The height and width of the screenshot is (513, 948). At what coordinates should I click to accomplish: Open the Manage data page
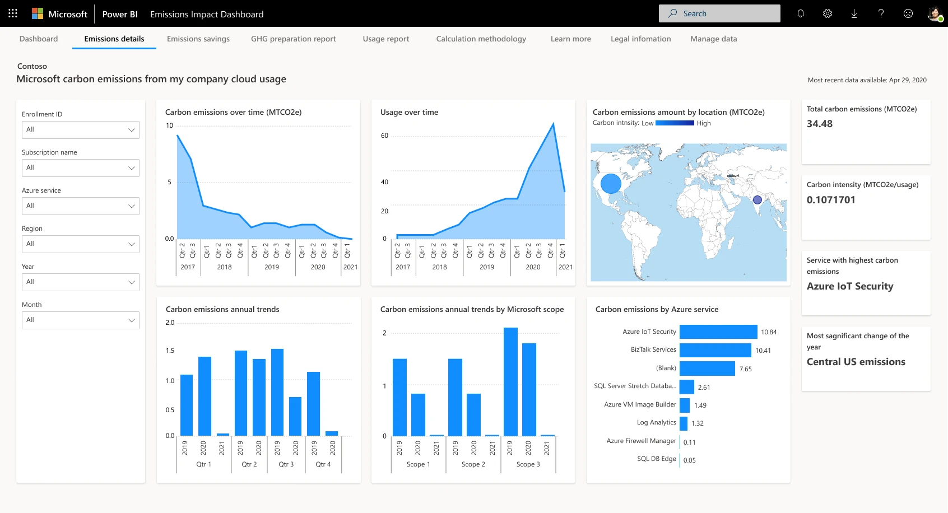(x=713, y=39)
